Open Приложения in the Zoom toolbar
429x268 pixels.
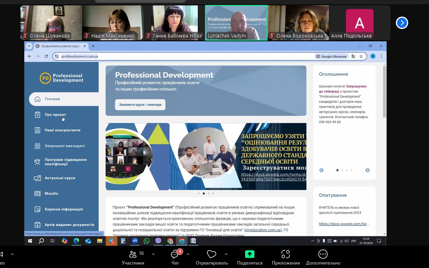pos(286,258)
